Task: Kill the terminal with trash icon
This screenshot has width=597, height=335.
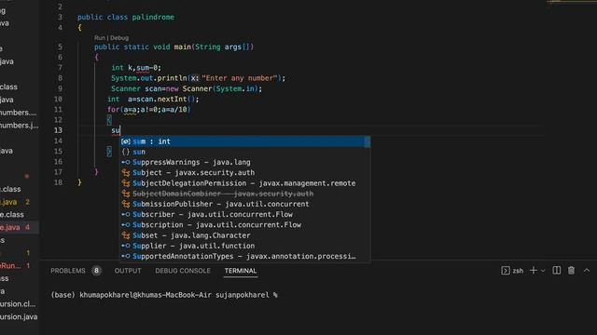Action: tap(571, 271)
